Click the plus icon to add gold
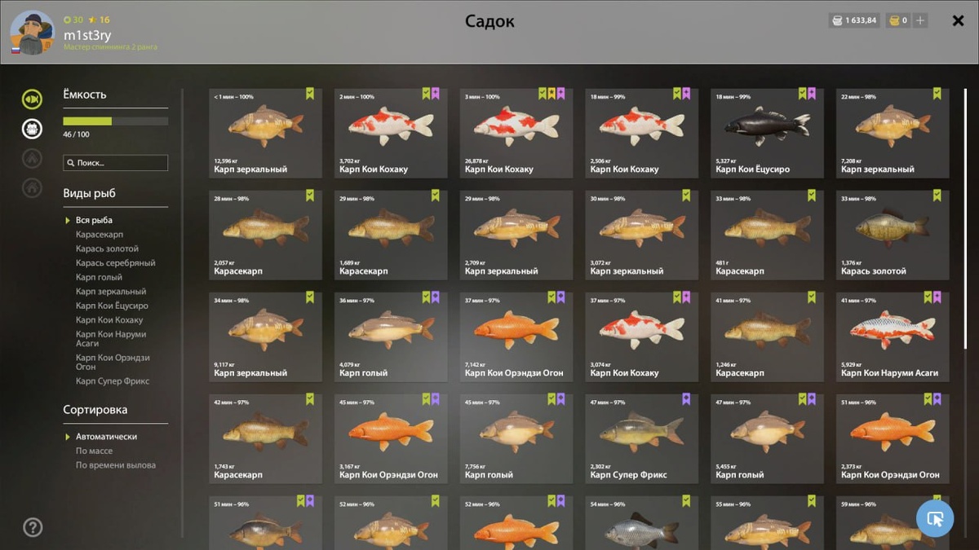This screenshot has height=550, width=979. [x=920, y=20]
